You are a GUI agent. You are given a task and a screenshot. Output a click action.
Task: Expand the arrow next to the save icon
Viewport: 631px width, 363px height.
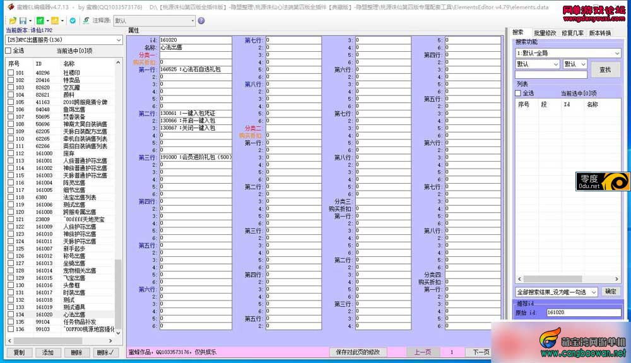tap(30, 21)
